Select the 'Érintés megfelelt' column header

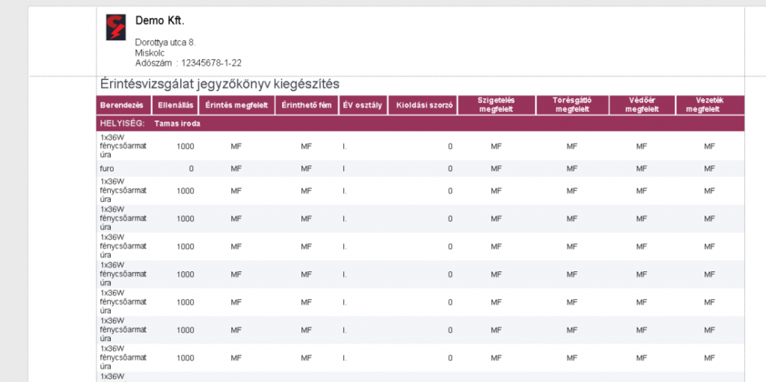[236, 105]
